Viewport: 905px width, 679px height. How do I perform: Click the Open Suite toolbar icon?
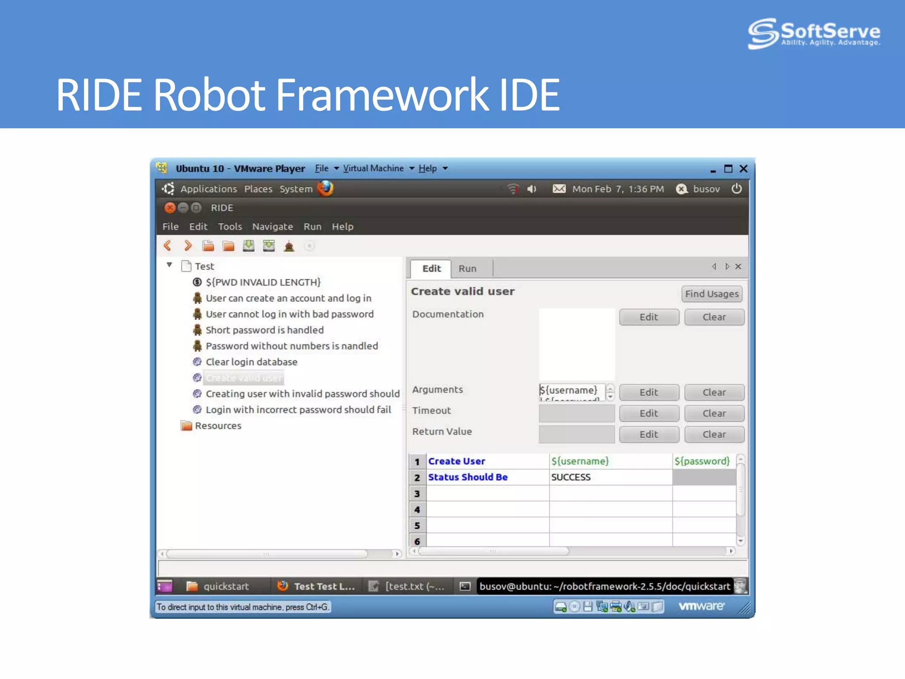(x=208, y=246)
